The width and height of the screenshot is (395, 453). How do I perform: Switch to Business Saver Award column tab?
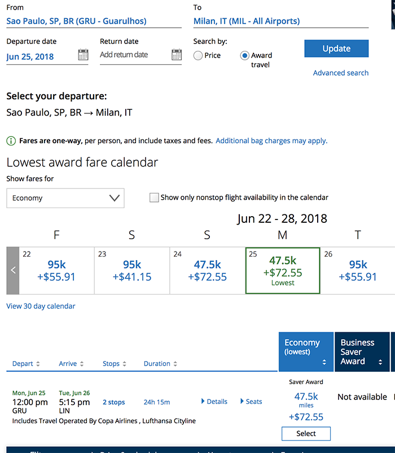[x=361, y=351]
